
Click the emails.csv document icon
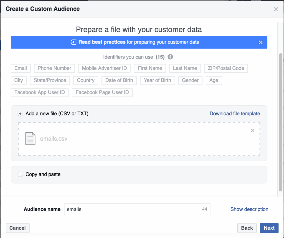31,138
